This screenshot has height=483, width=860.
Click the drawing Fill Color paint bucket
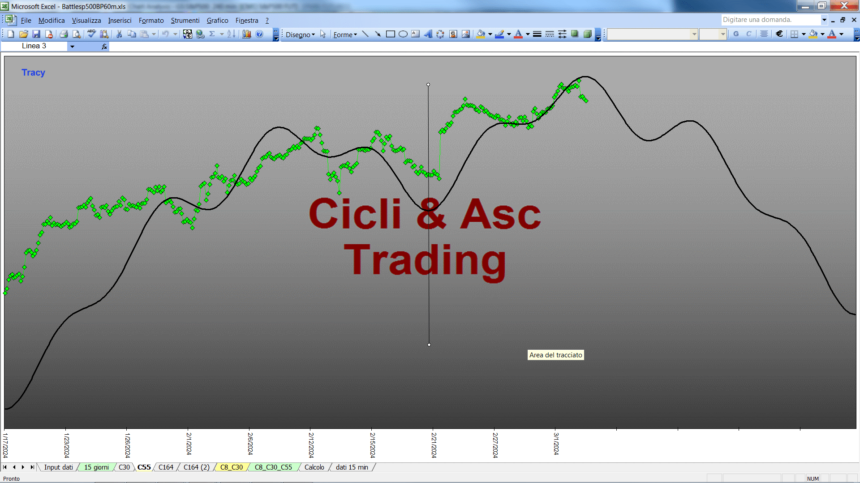click(481, 34)
